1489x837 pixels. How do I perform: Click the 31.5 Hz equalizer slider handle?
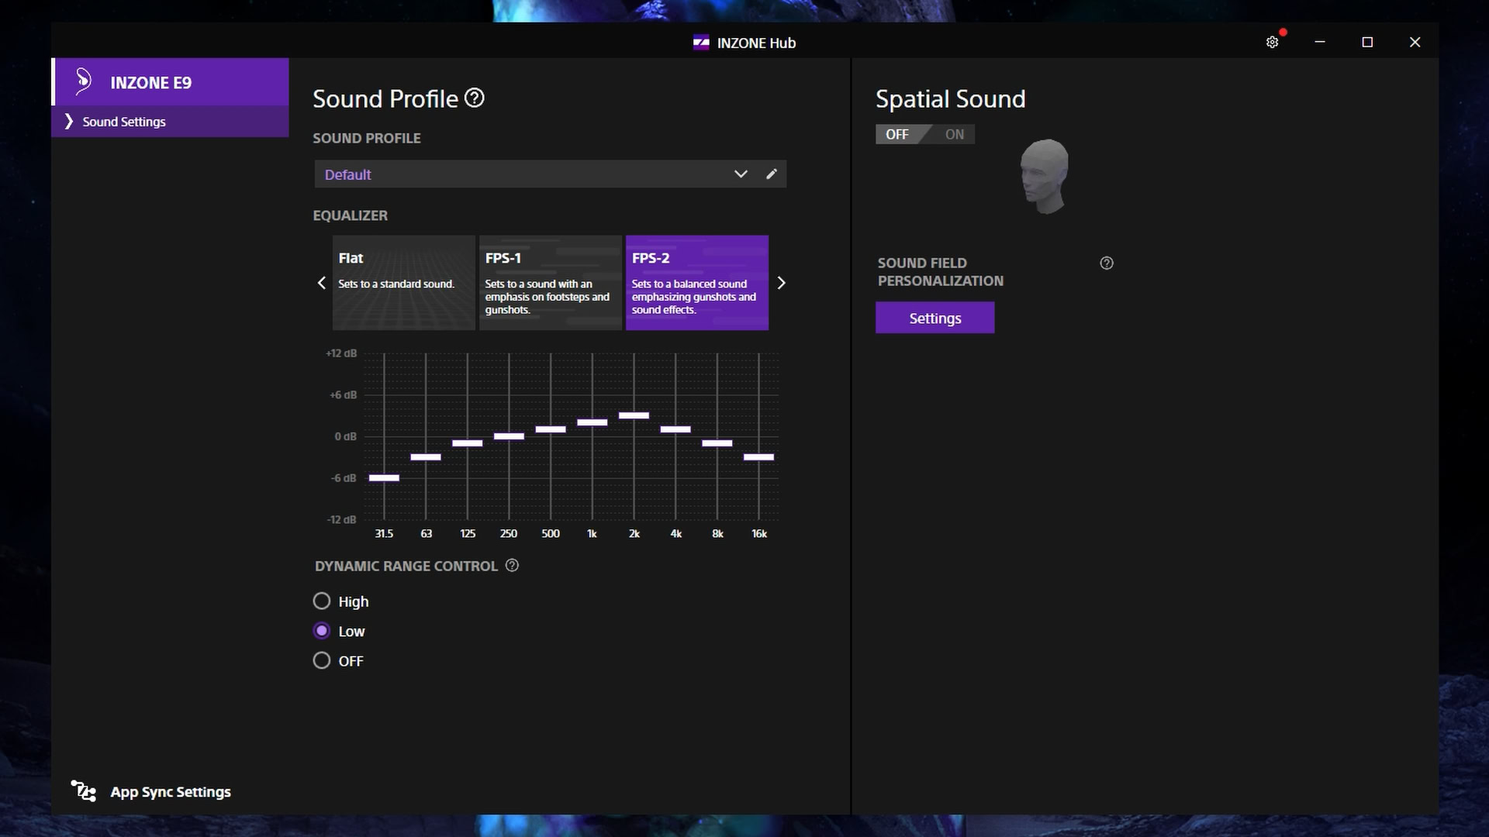coord(384,478)
